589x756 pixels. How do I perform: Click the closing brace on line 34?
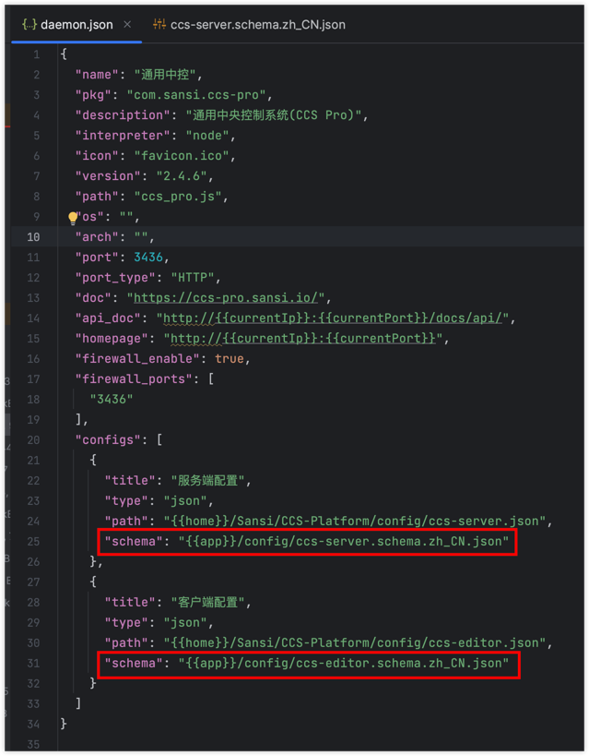coord(64,724)
